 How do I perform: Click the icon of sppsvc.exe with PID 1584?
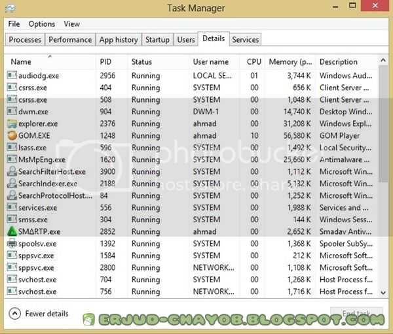[12, 256]
